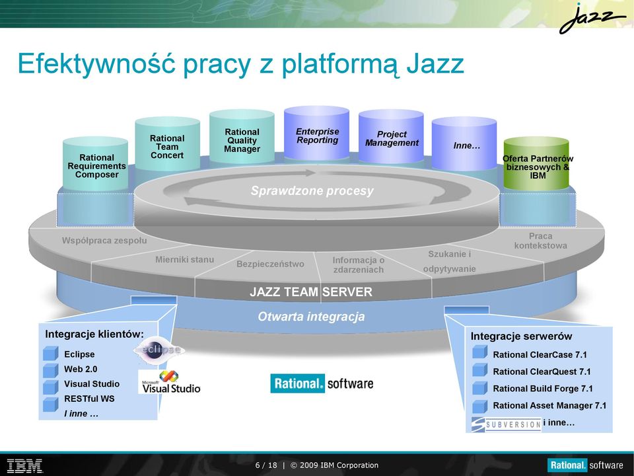The width and height of the screenshot is (634, 476).
Task: Click the IBM logo in the footer
Action: tap(24, 466)
